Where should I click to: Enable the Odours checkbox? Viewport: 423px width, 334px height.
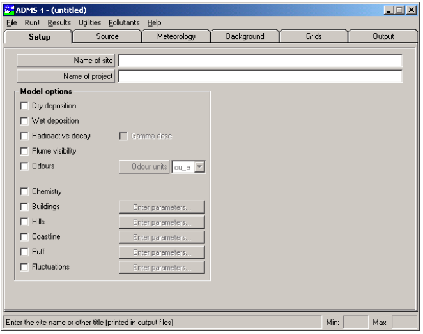(x=24, y=166)
